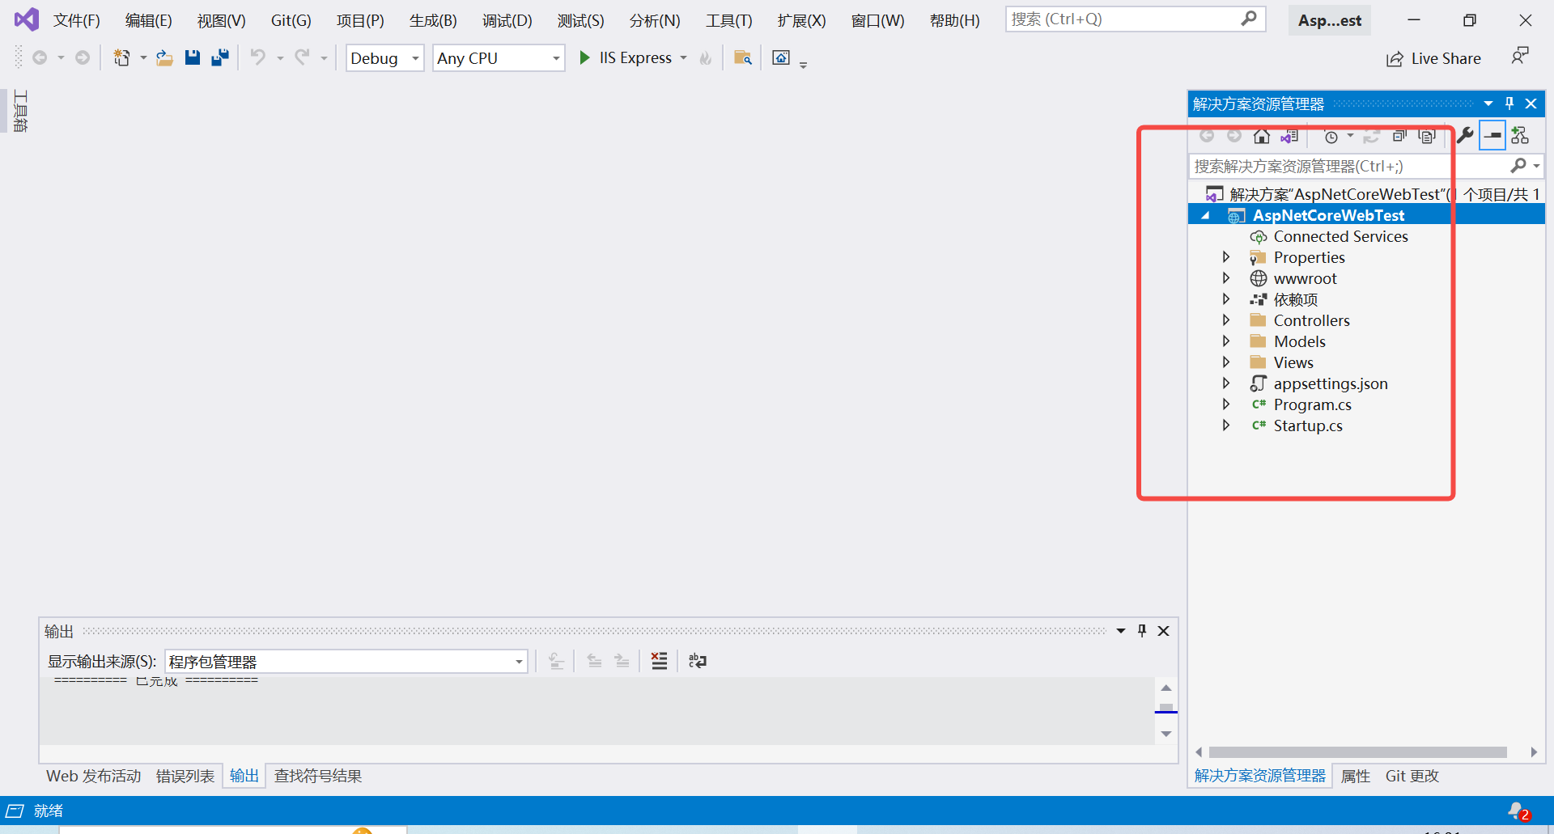Click the Undo arrow icon
This screenshot has height=834, width=1554.
(258, 57)
